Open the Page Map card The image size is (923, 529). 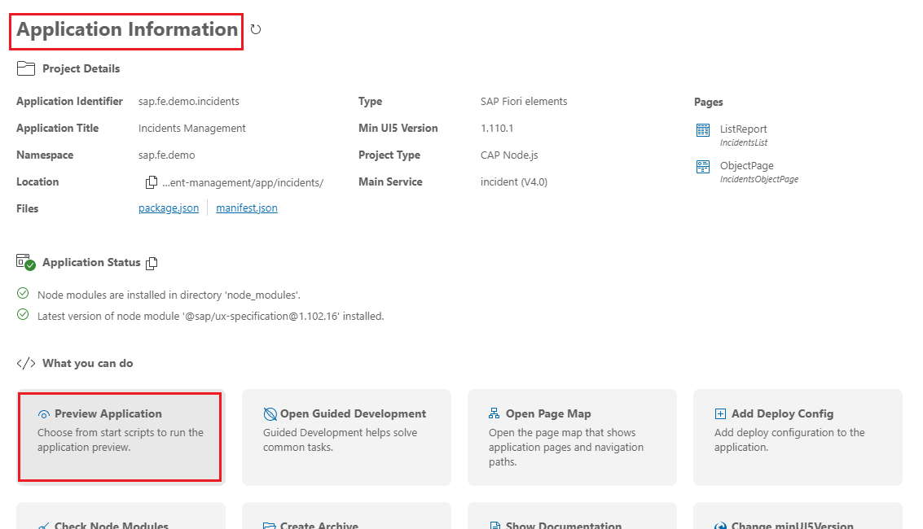point(572,437)
